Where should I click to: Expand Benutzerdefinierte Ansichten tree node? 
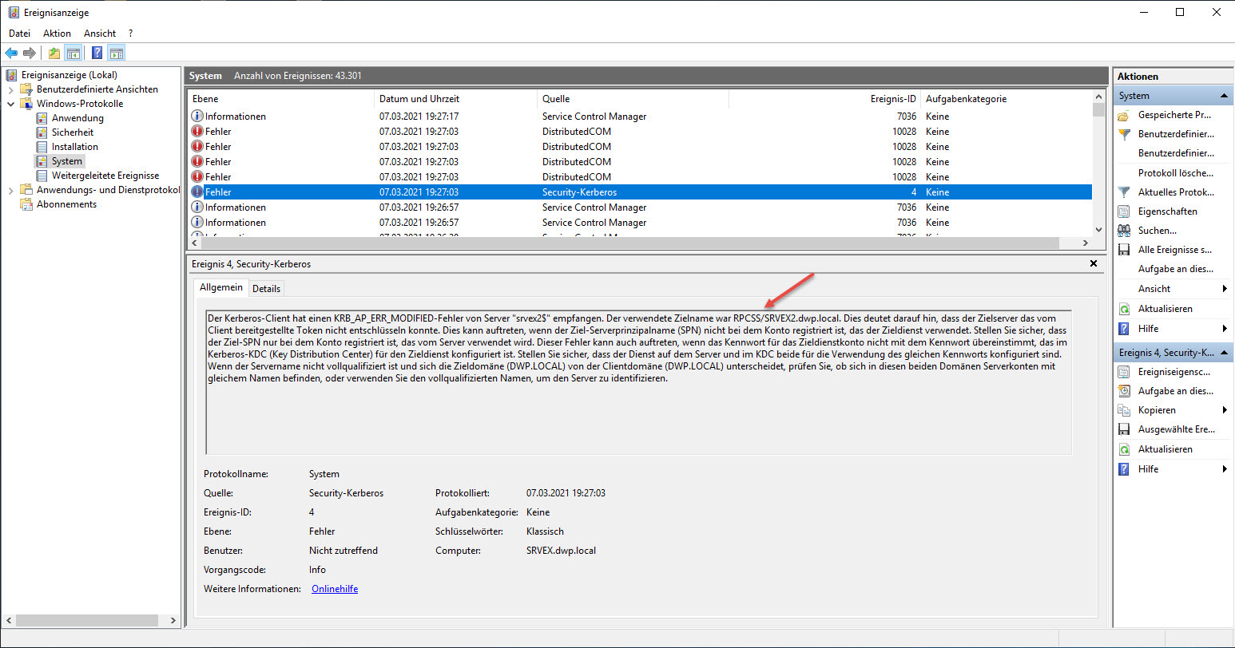tap(11, 89)
